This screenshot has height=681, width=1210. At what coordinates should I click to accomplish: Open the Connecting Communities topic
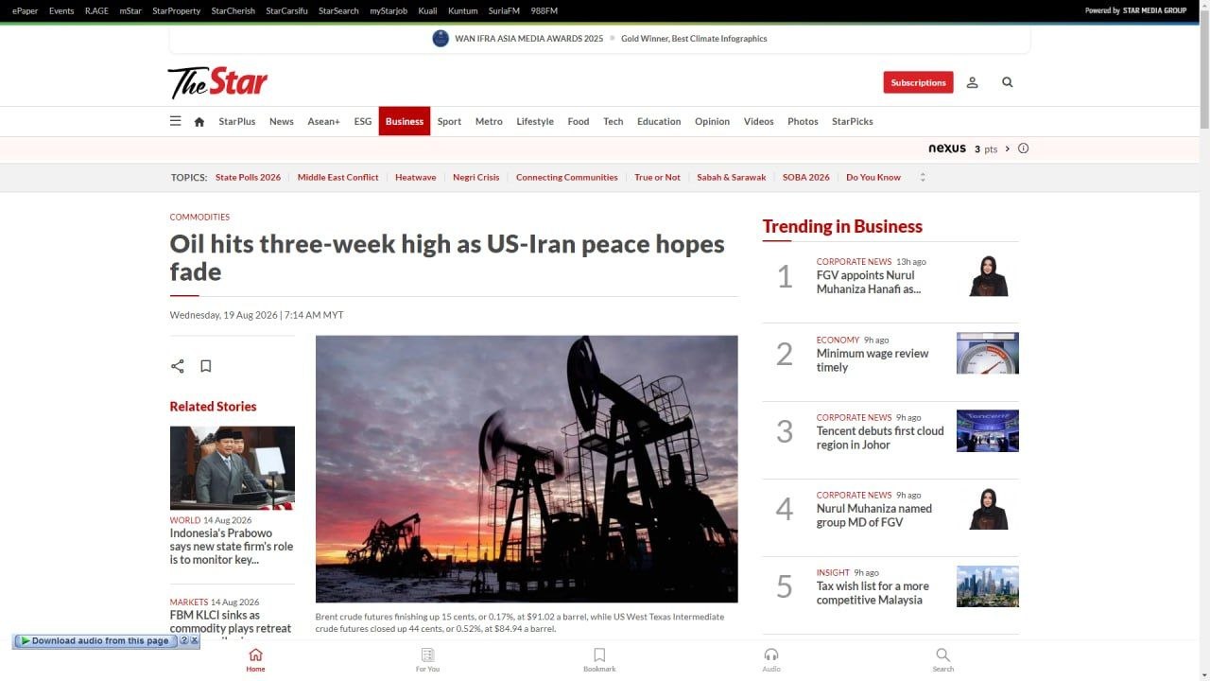point(567,177)
